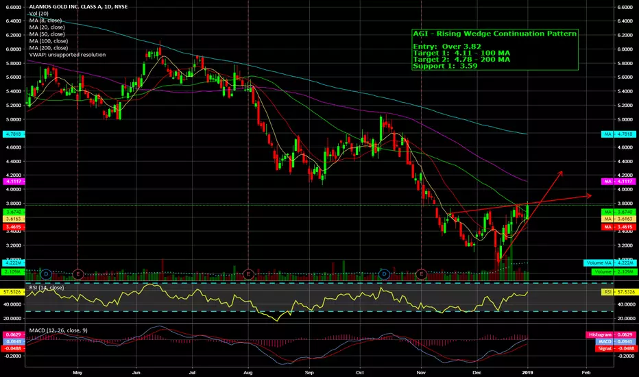Click the Jul label on the time axis
Screen dimensions: 639x377
[193, 372]
